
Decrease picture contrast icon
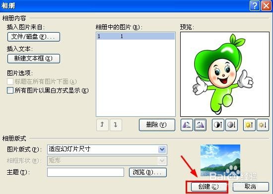[x=231, y=125]
